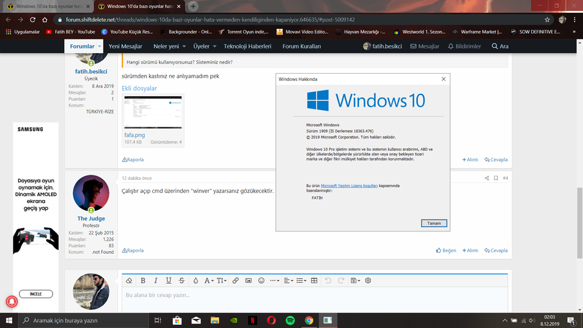Open the fatih.besikci account menu
The width and height of the screenshot is (583, 328).
[x=383, y=47]
